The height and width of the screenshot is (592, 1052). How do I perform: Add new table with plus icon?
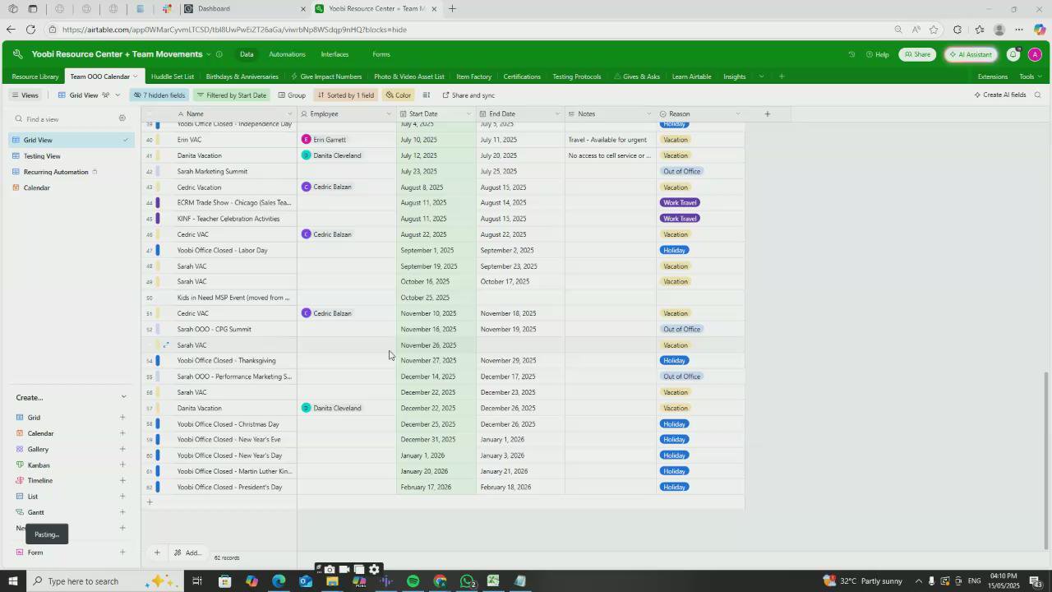tap(781, 76)
